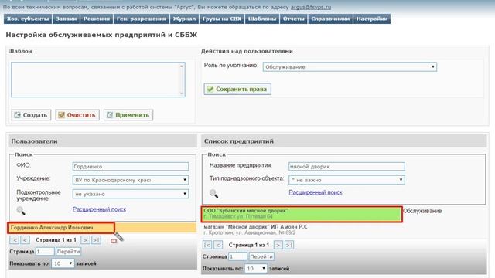Viewport: 495px width, 278px height.
Task: Click the users search magnifier icon
Action: tap(21, 211)
